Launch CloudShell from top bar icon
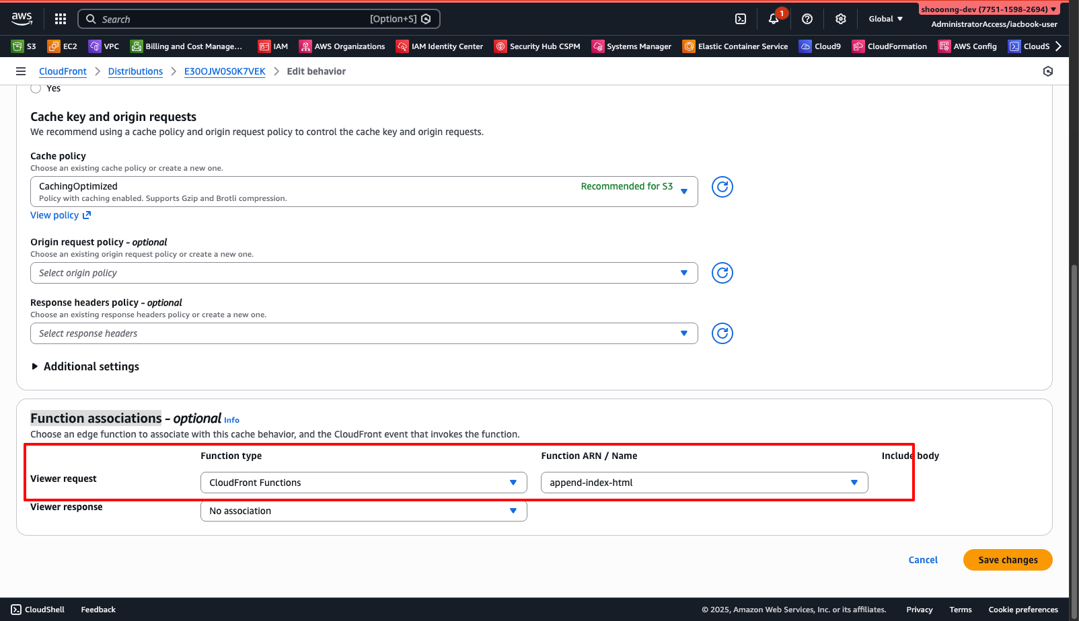 pyautogui.click(x=741, y=19)
